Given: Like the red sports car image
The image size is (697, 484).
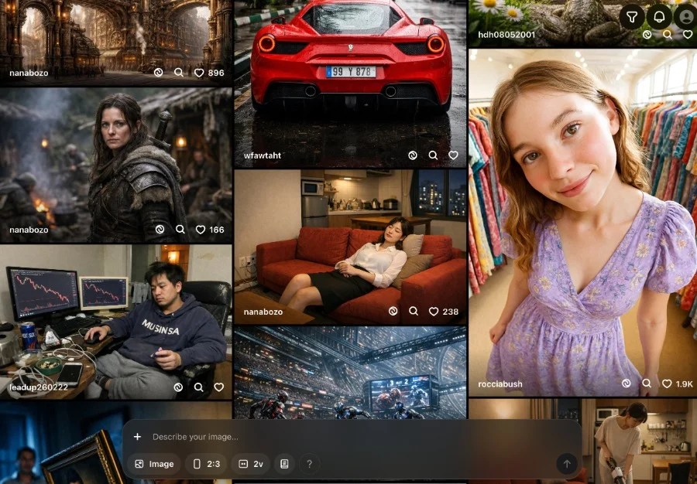Looking at the screenshot, I should click(453, 155).
